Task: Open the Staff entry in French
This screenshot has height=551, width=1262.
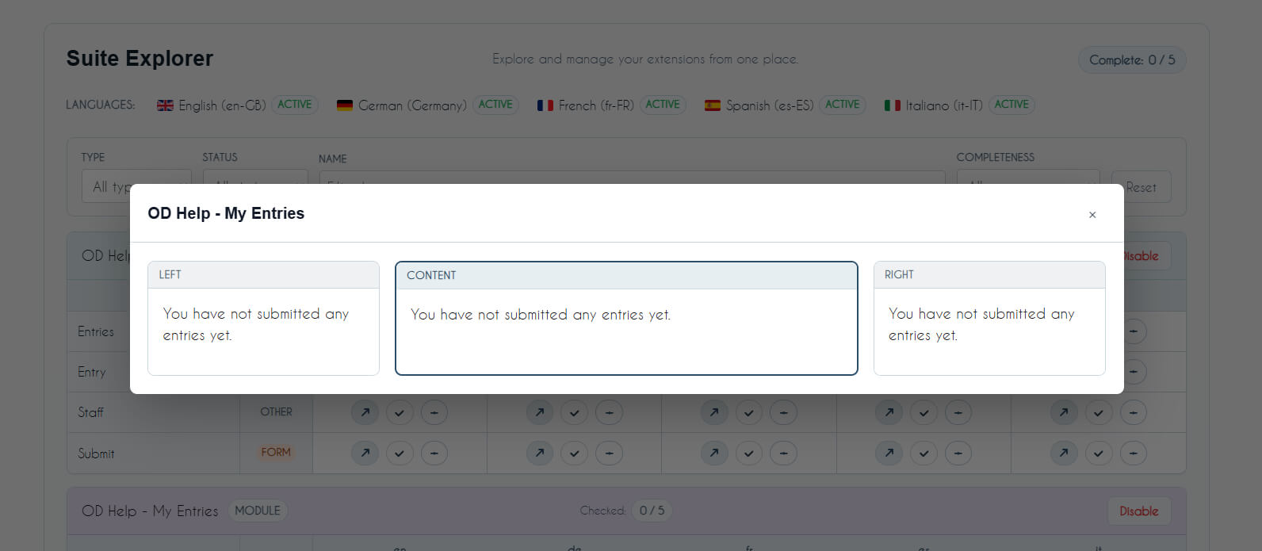Action: (x=714, y=412)
